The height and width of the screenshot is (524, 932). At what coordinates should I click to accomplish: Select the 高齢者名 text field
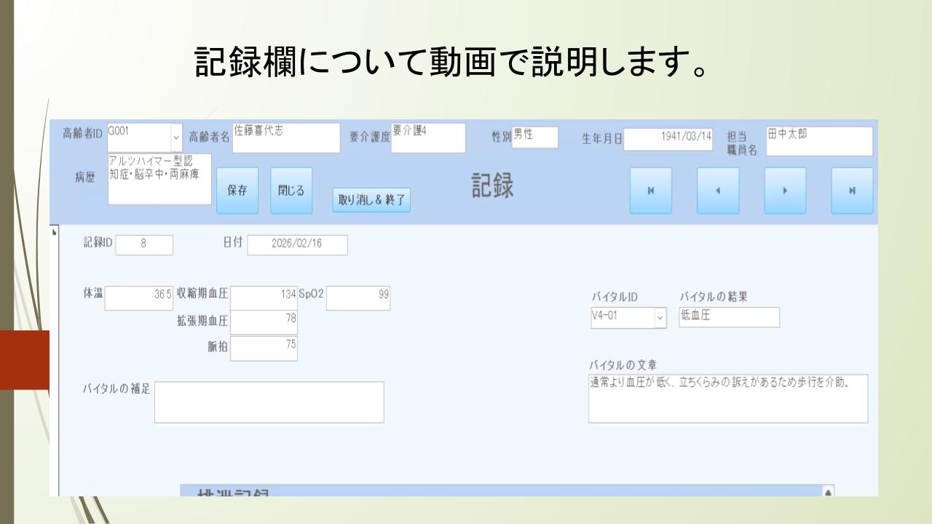point(285,138)
